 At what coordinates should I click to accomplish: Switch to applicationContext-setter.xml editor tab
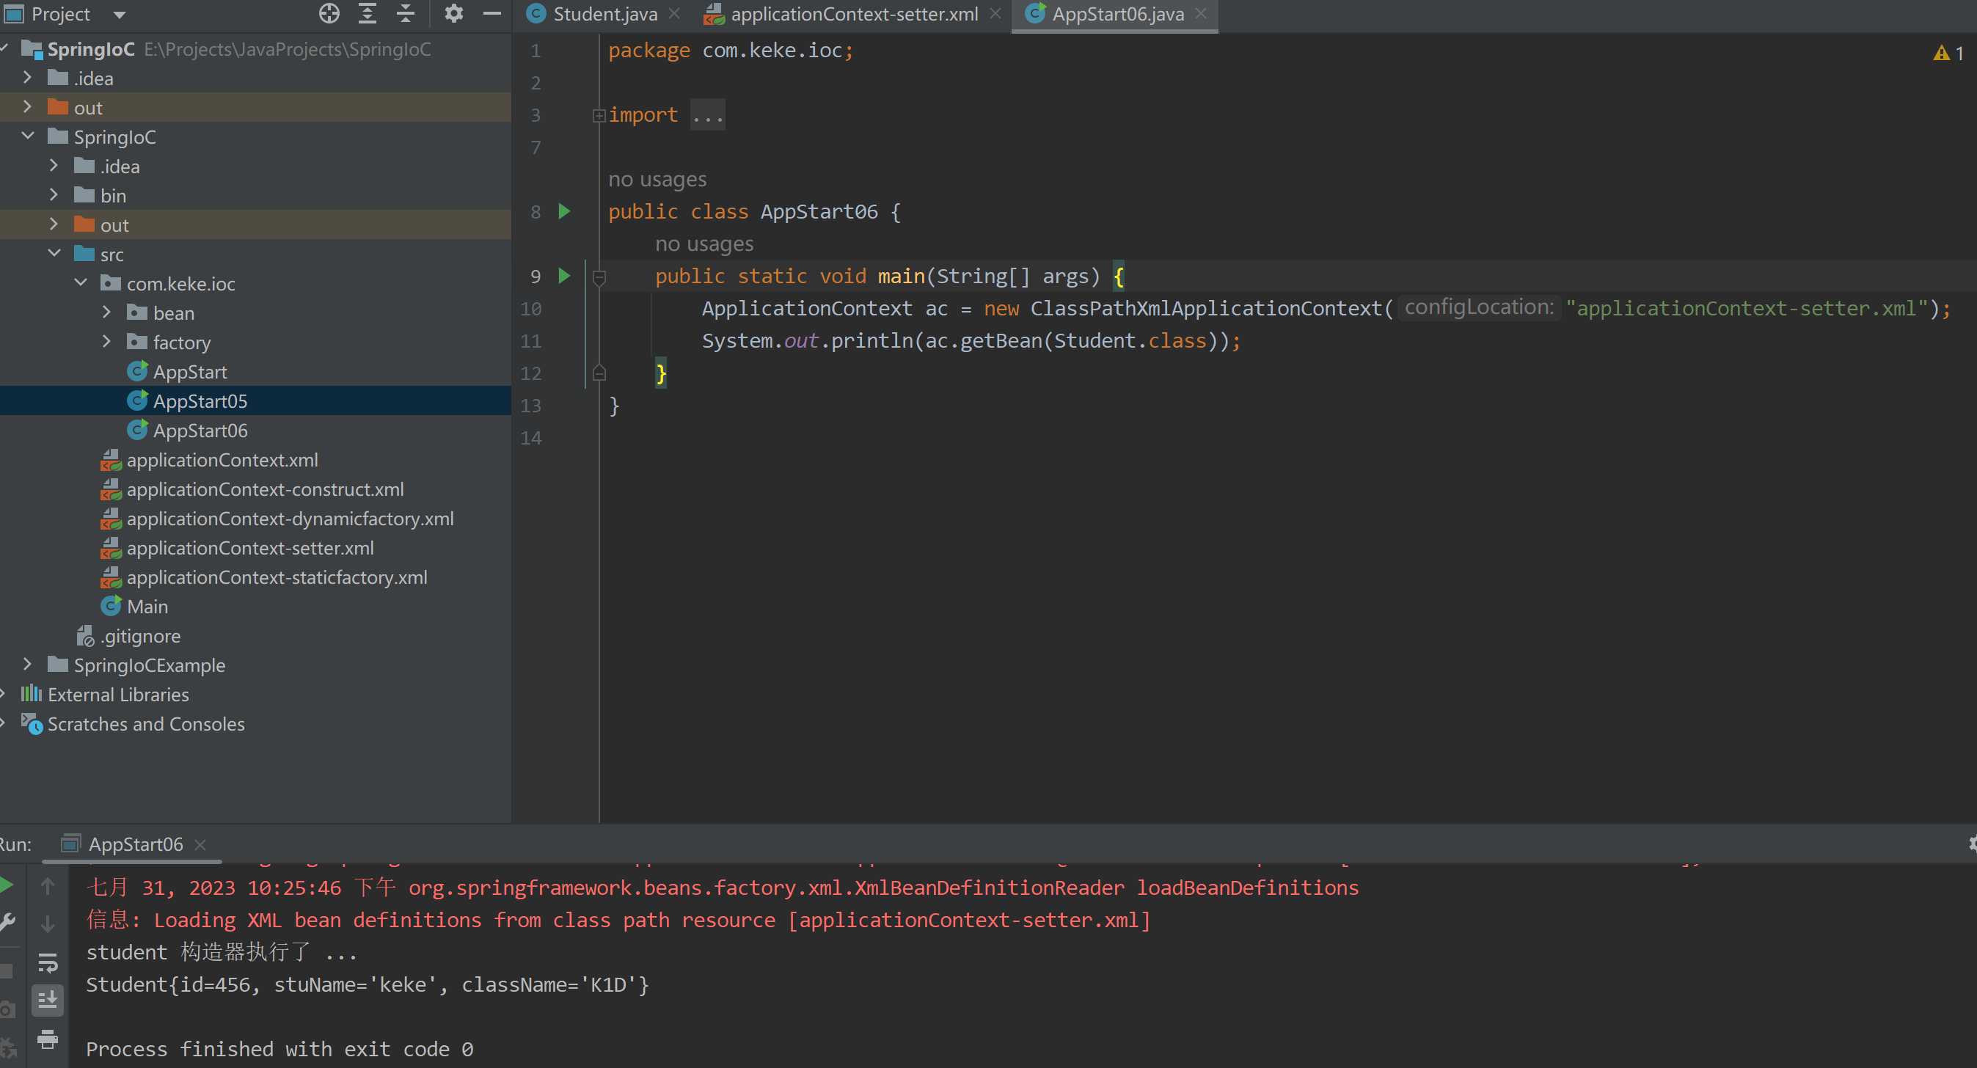[852, 14]
